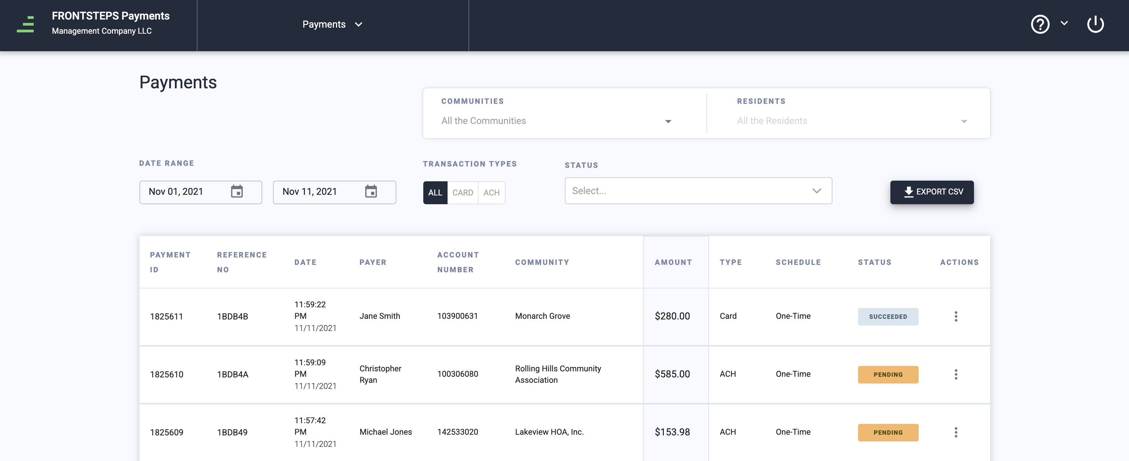Image resolution: width=1129 pixels, height=461 pixels.
Task: Expand the Communities dropdown
Action: pos(668,121)
